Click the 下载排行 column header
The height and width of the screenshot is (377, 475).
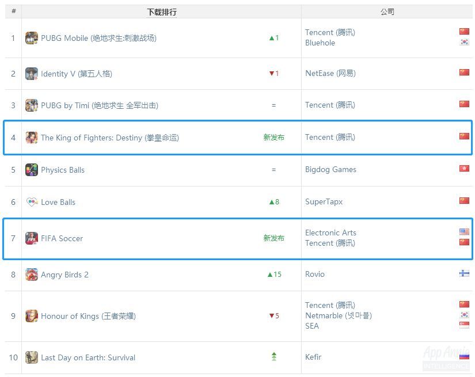click(x=162, y=12)
